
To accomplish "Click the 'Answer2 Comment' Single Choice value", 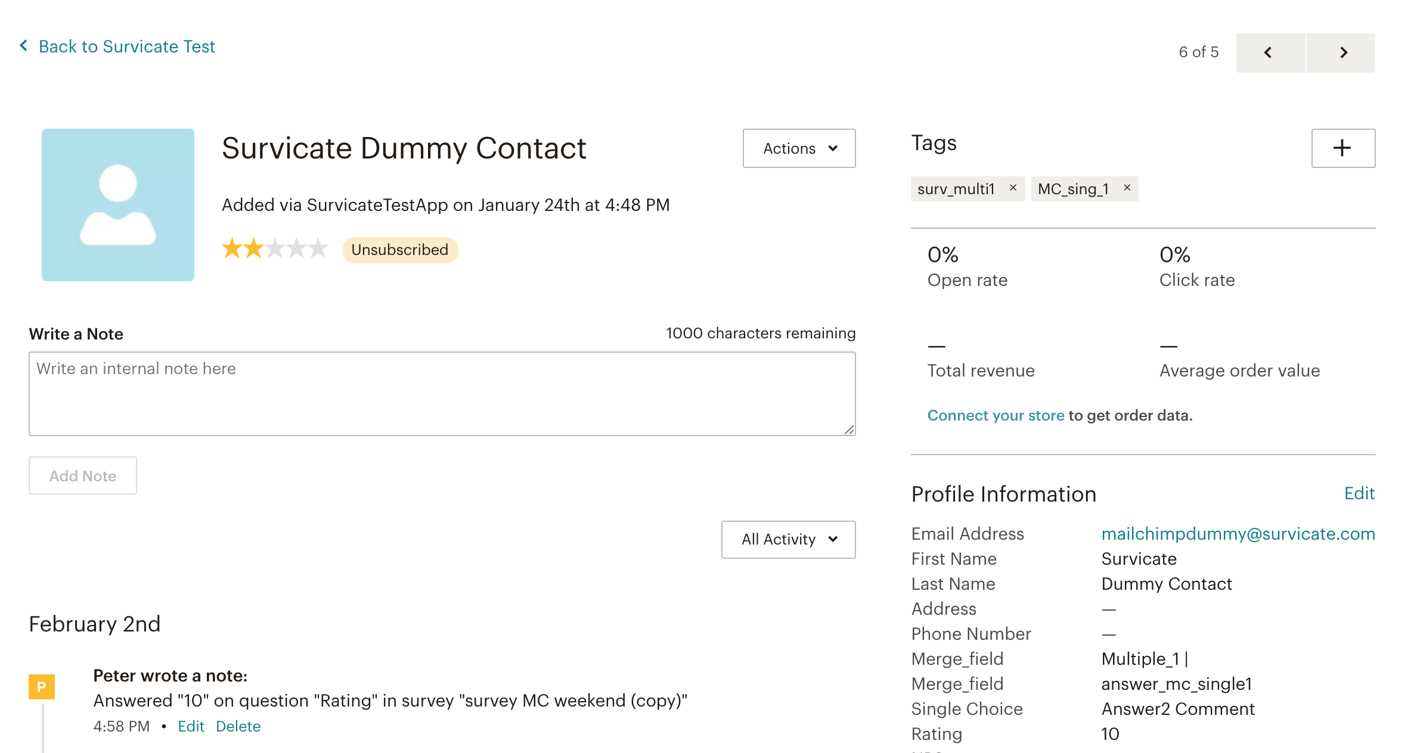I will [x=1178, y=709].
